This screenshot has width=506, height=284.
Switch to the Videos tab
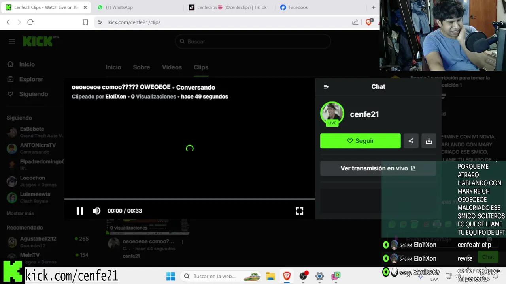point(172,67)
